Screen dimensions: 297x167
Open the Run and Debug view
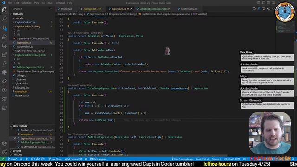[4, 37]
